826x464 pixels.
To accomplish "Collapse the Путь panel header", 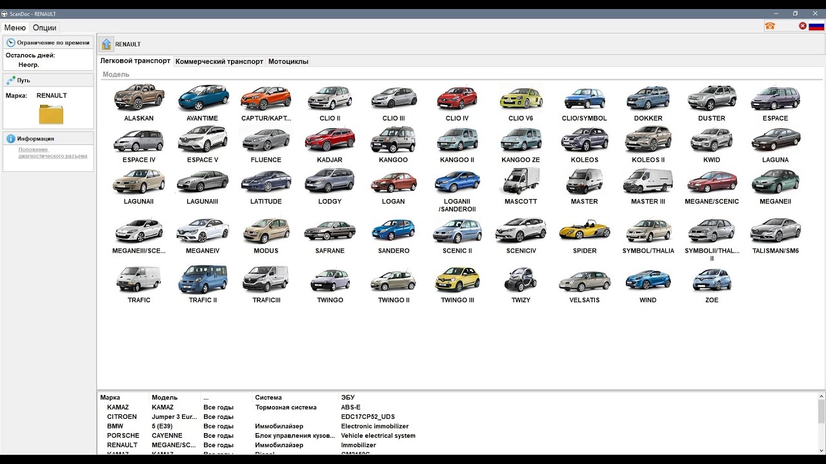I will [48, 80].
